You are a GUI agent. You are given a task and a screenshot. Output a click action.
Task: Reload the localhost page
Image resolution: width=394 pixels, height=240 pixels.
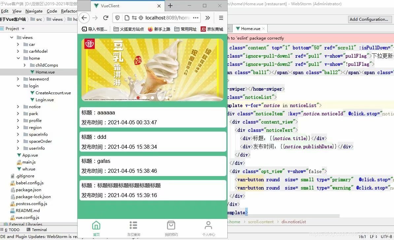click(x=106, y=18)
